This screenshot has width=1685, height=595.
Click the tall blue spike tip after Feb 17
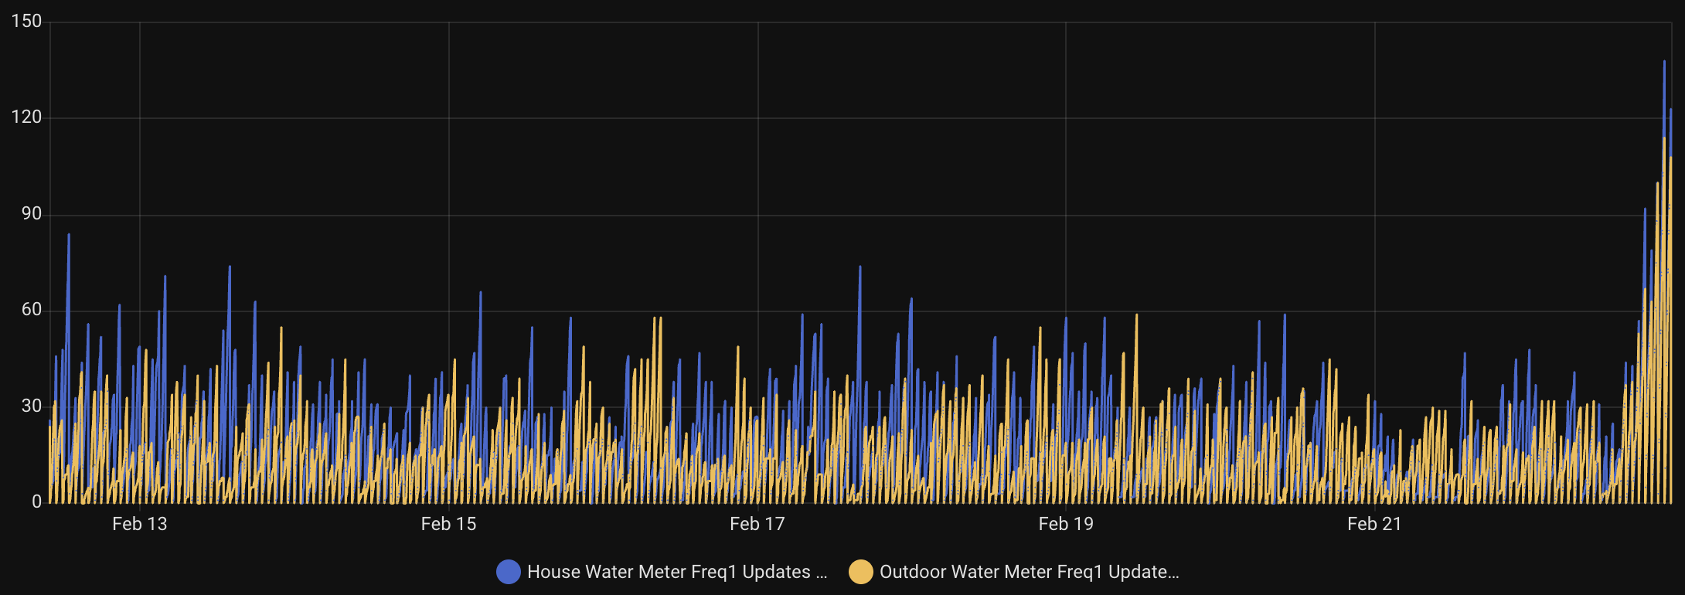[x=860, y=267]
